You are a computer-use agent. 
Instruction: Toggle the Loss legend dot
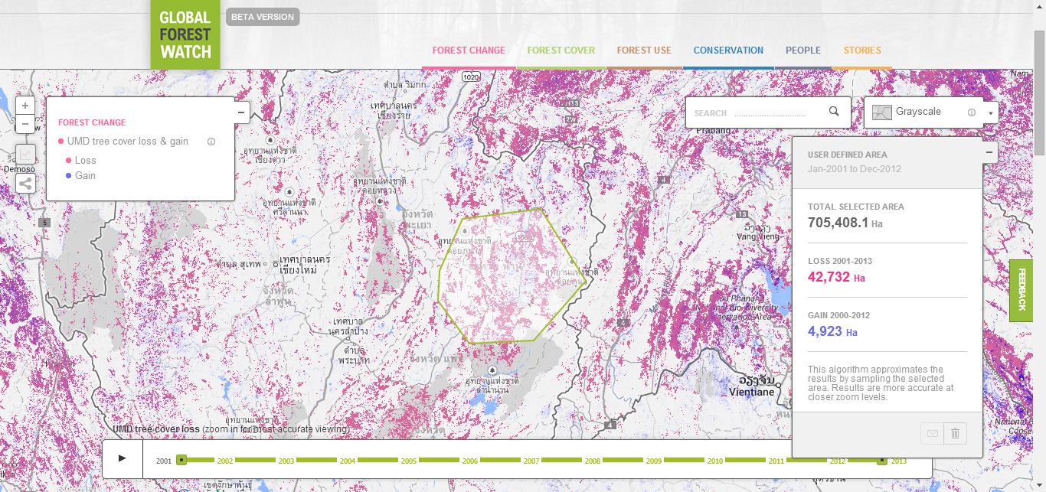[69, 161]
